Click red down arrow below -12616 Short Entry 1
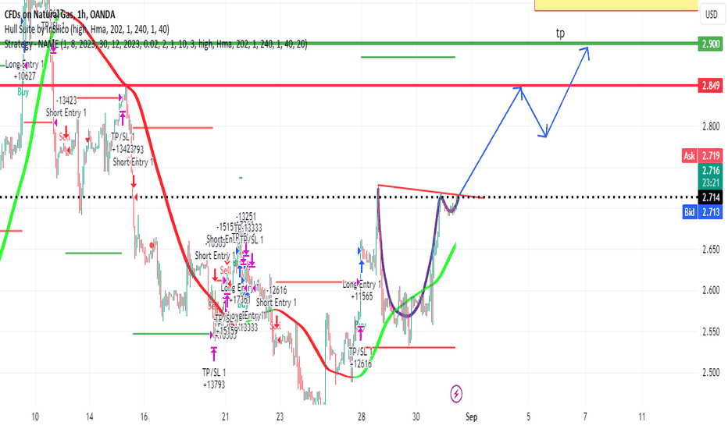 (276, 322)
